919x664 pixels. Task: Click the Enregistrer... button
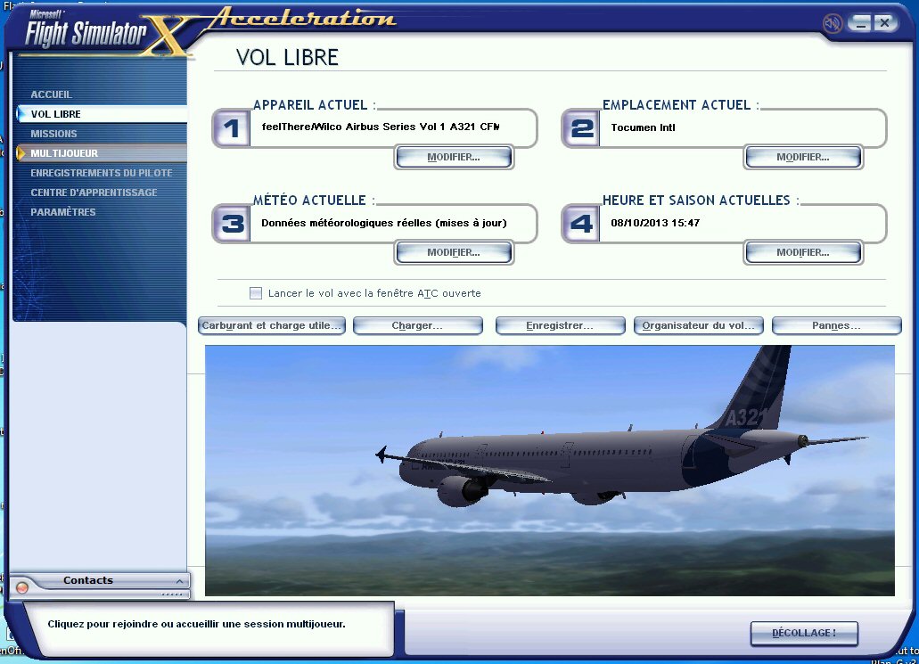(x=560, y=326)
